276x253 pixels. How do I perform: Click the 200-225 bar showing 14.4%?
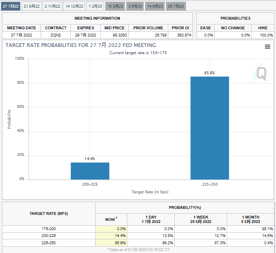pyautogui.click(x=90, y=171)
